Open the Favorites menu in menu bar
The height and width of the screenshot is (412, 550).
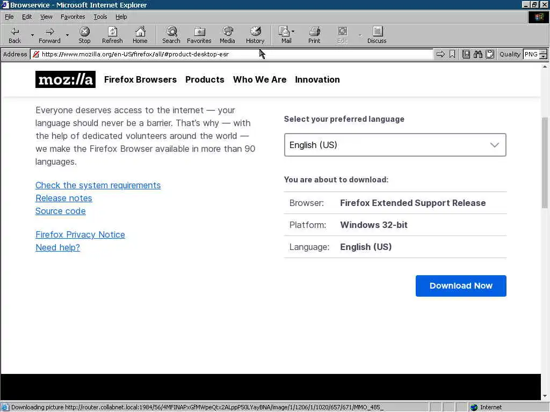click(x=73, y=17)
